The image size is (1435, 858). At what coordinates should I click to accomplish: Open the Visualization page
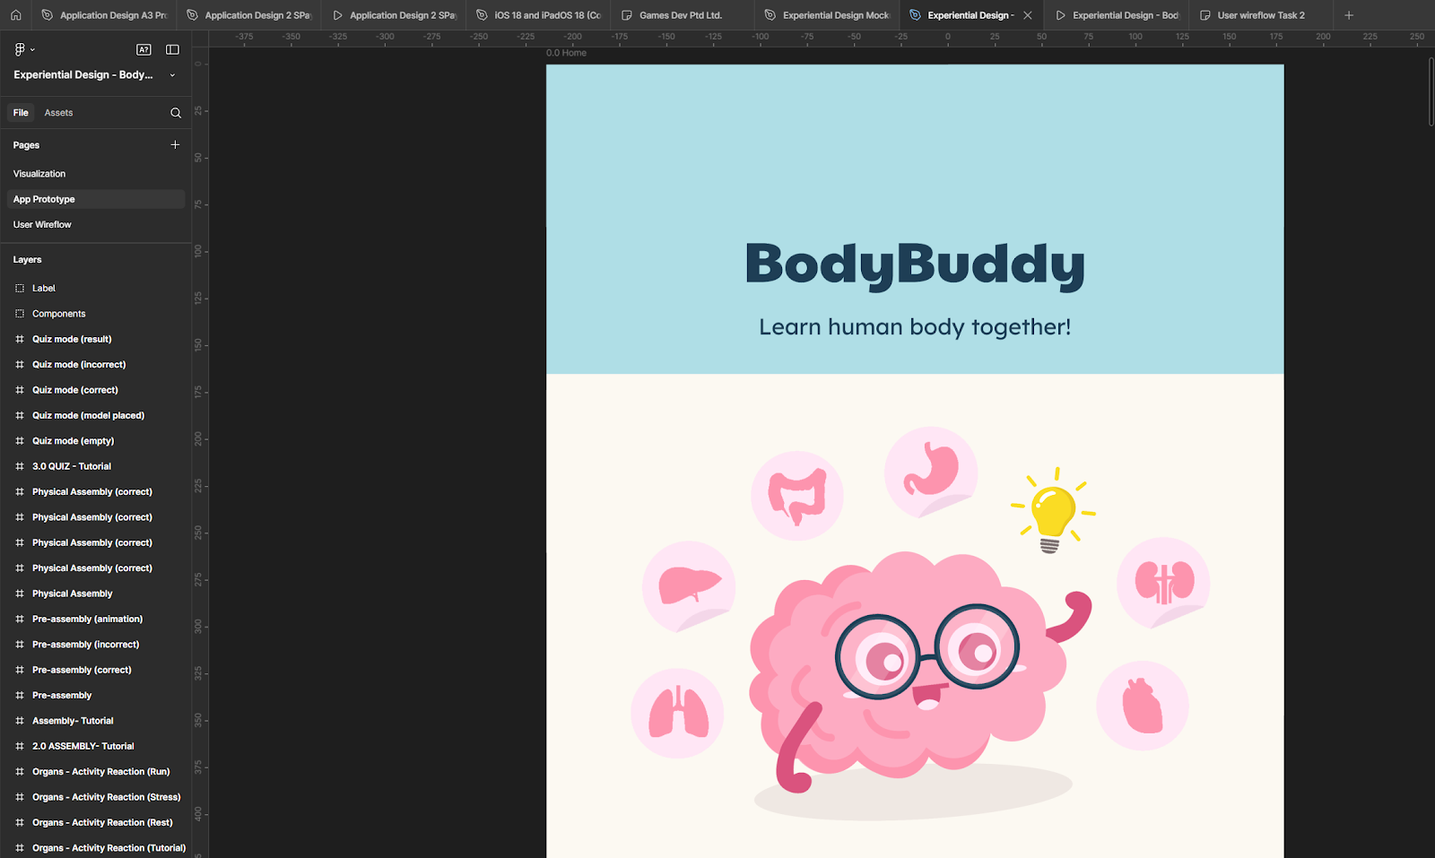[x=39, y=174]
